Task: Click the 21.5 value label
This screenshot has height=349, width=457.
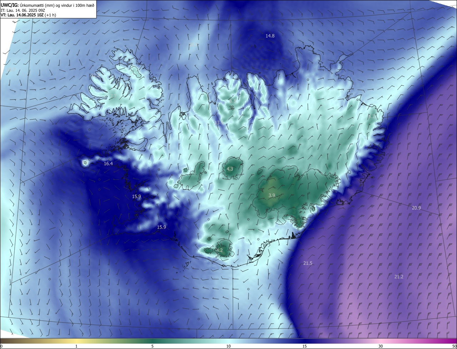Action: [308, 263]
